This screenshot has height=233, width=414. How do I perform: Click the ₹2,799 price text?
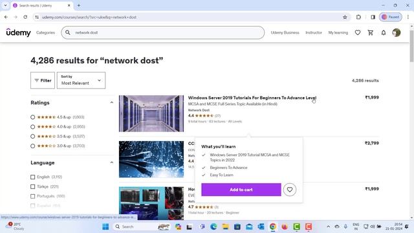372,143
